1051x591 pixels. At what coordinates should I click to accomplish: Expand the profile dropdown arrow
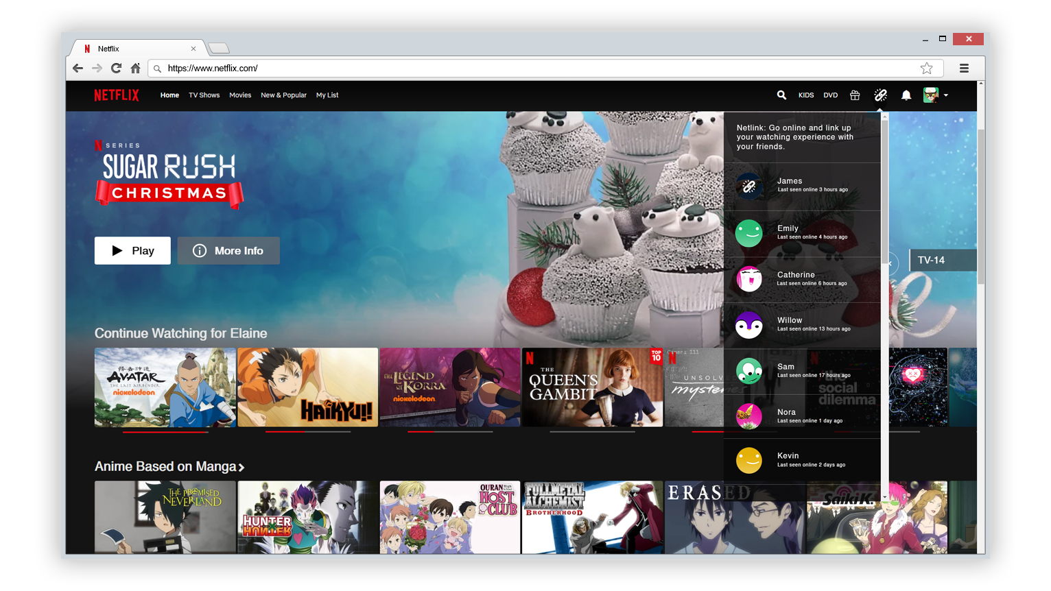[946, 95]
